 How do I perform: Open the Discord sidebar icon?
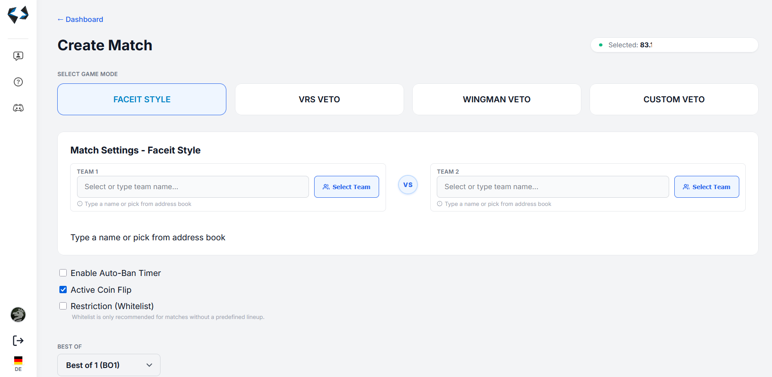click(x=18, y=108)
